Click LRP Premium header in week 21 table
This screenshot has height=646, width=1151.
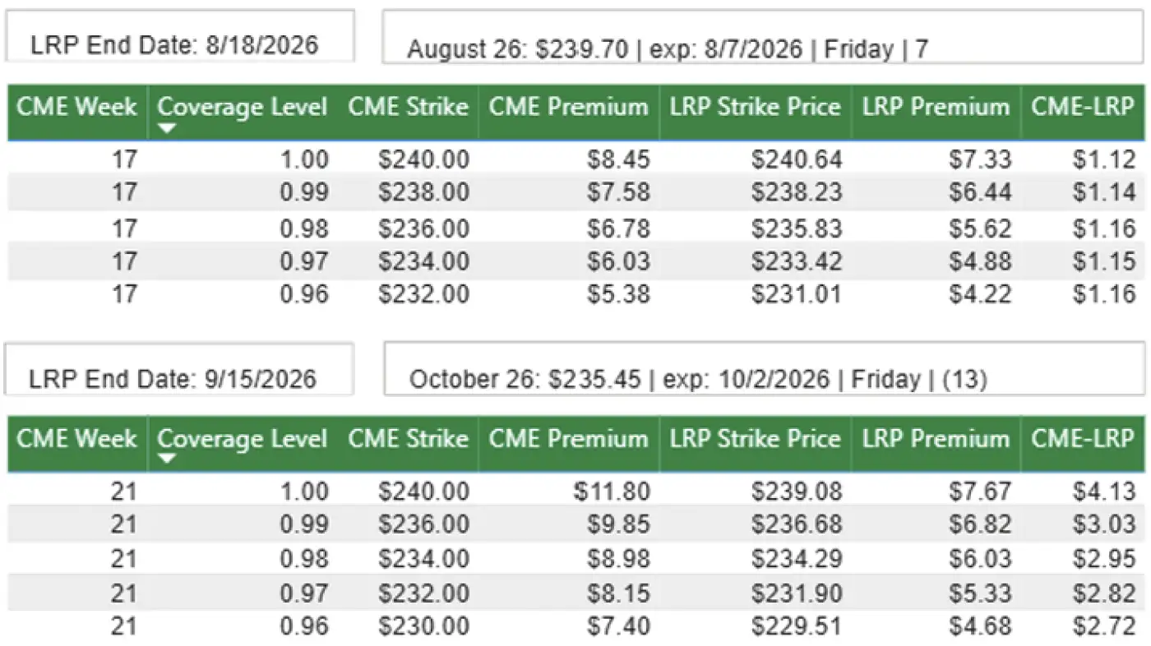(x=935, y=440)
